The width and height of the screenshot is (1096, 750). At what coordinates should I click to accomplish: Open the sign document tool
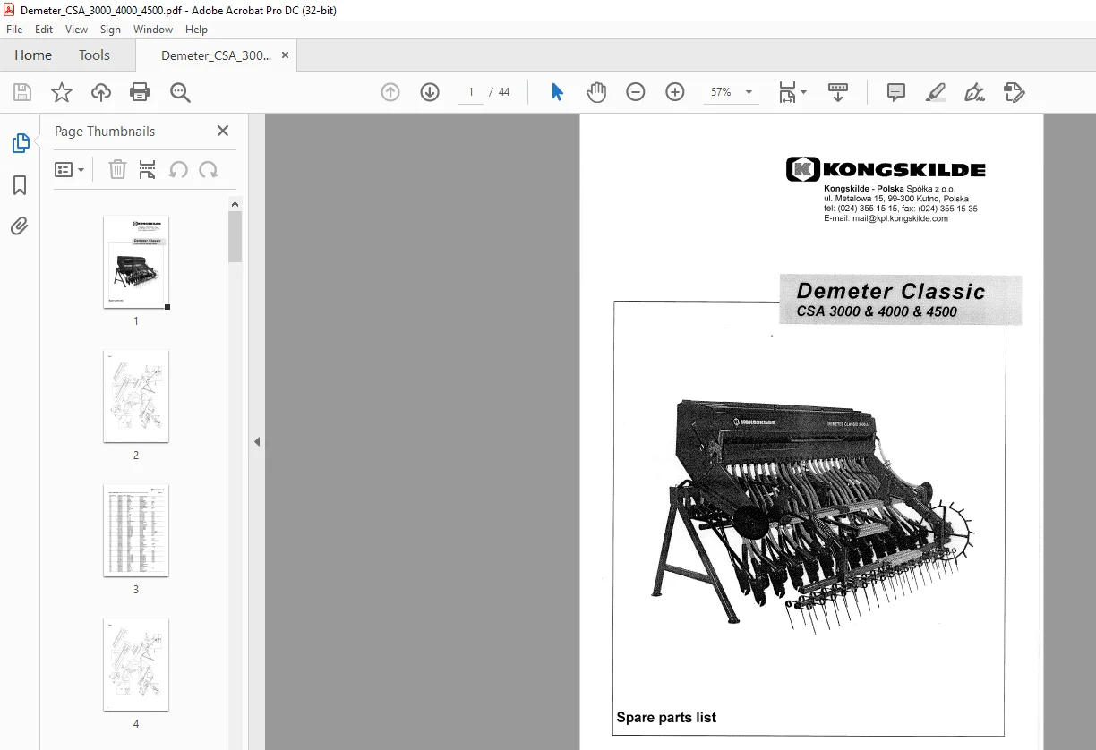point(974,92)
